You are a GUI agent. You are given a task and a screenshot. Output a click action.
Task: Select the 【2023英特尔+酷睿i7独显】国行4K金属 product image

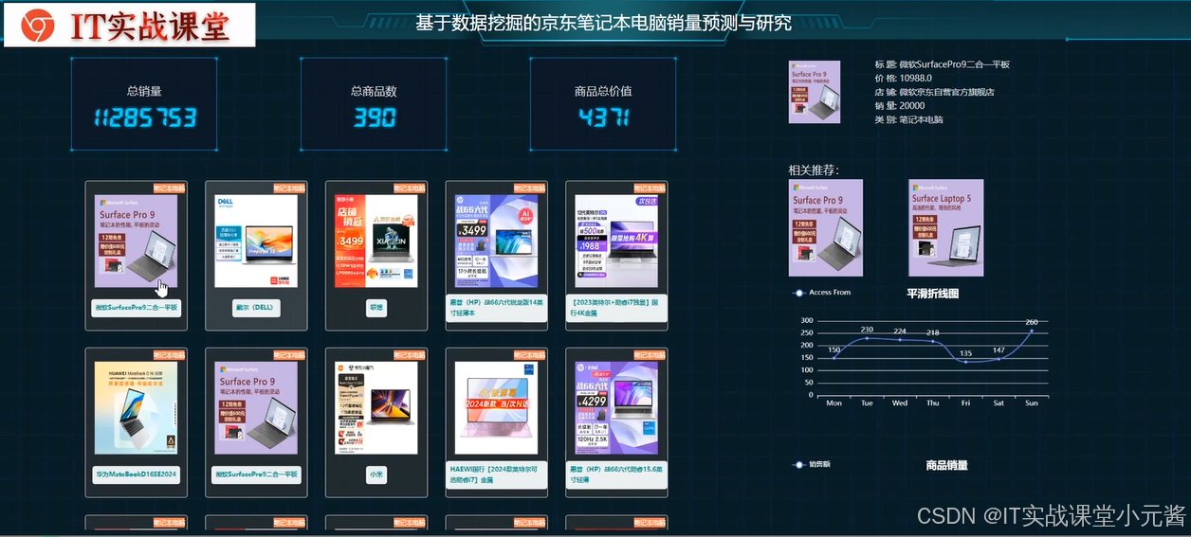click(x=616, y=241)
